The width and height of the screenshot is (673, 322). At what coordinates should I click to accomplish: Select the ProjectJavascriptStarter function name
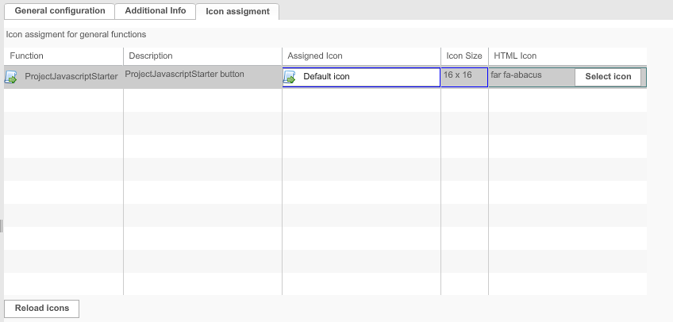click(x=71, y=77)
